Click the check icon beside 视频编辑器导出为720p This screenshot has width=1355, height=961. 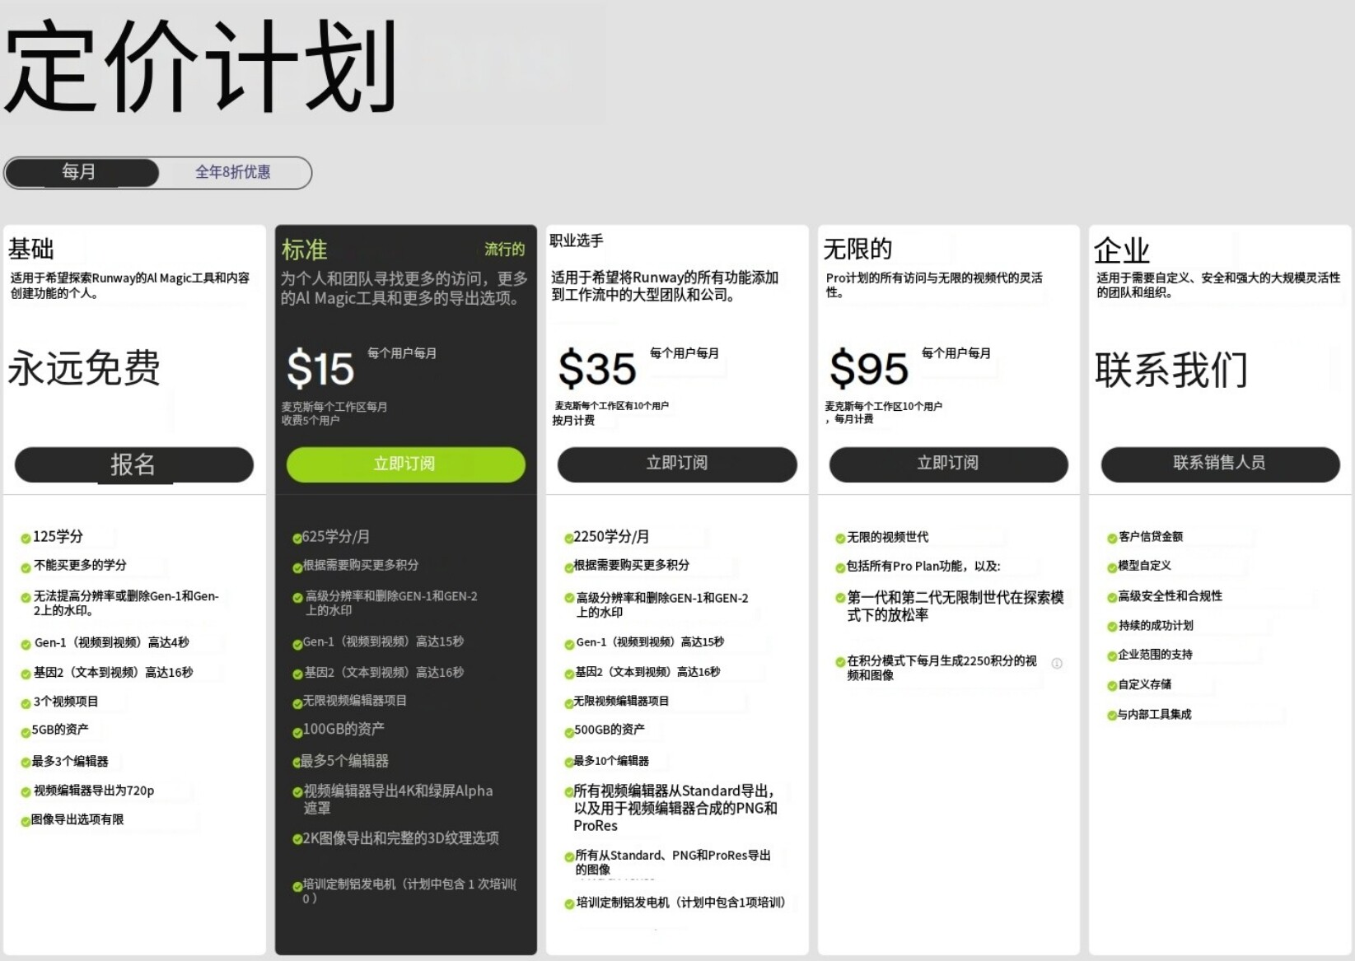click(26, 792)
